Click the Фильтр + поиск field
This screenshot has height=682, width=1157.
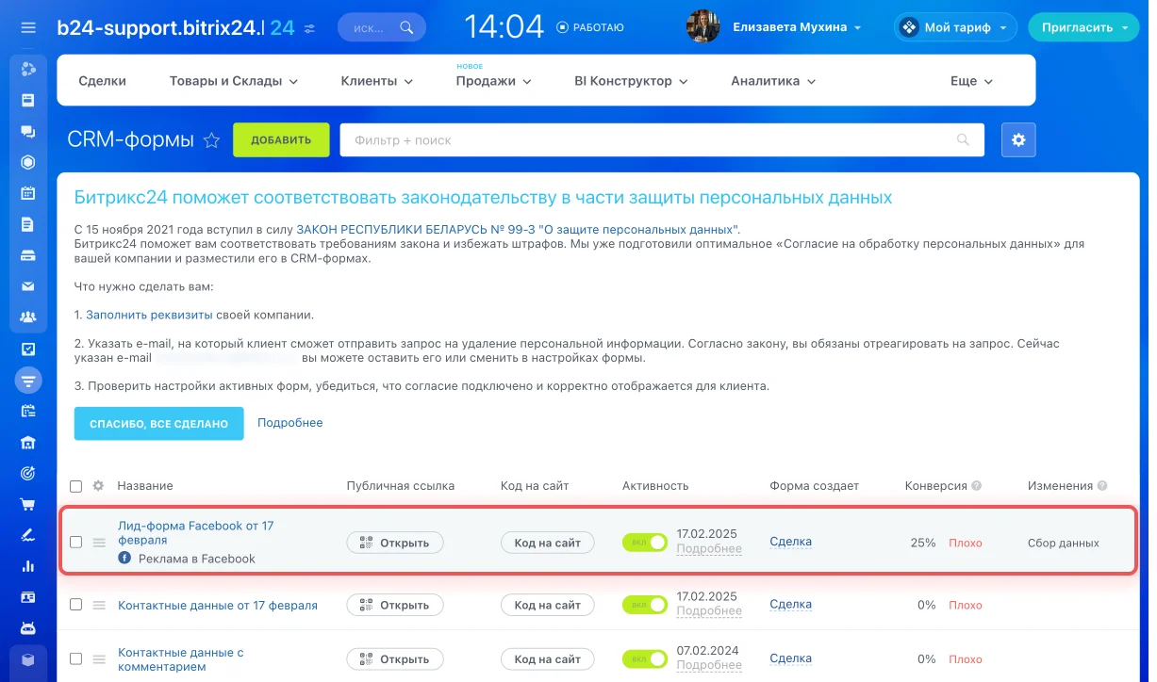pyautogui.click(x=651, y=140)
